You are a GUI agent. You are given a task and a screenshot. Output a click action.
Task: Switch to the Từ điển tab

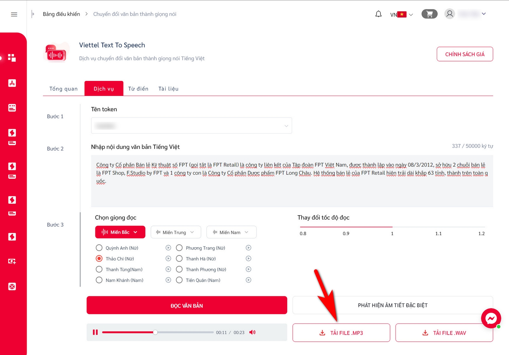click(138, 89)
